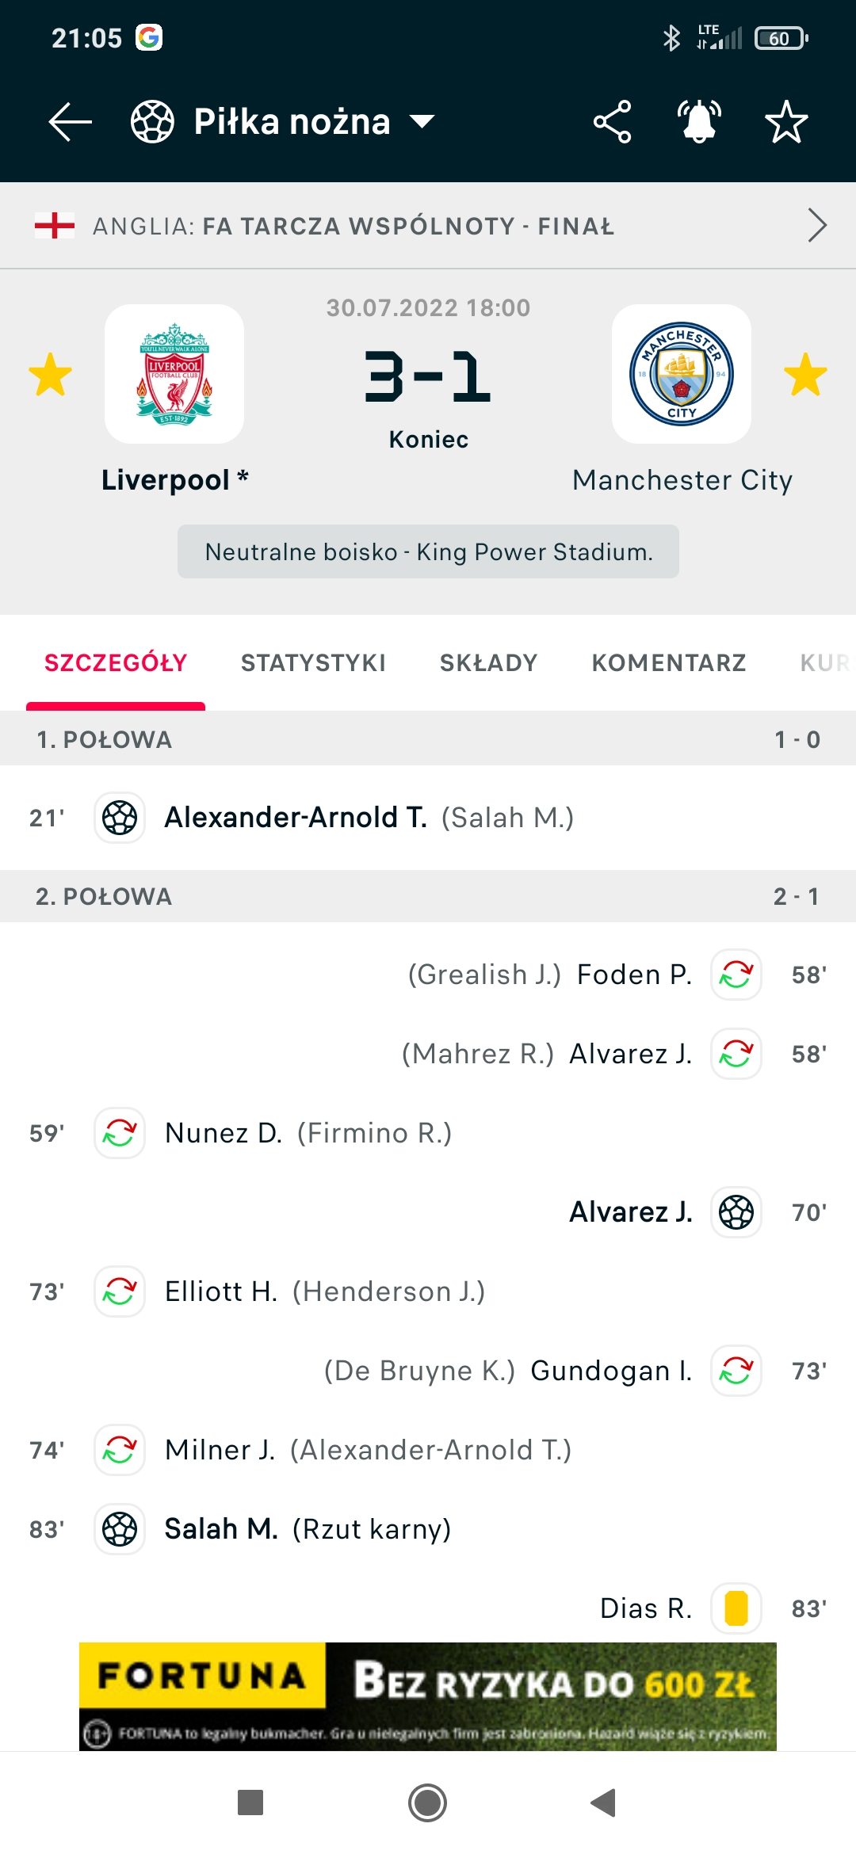
Task: Tap the goal icon next to Alexander-Arnold
Action: 119,816
